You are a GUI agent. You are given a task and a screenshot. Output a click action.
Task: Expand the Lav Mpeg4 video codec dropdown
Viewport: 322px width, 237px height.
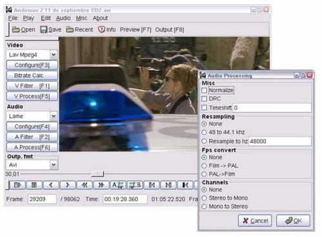53,55
